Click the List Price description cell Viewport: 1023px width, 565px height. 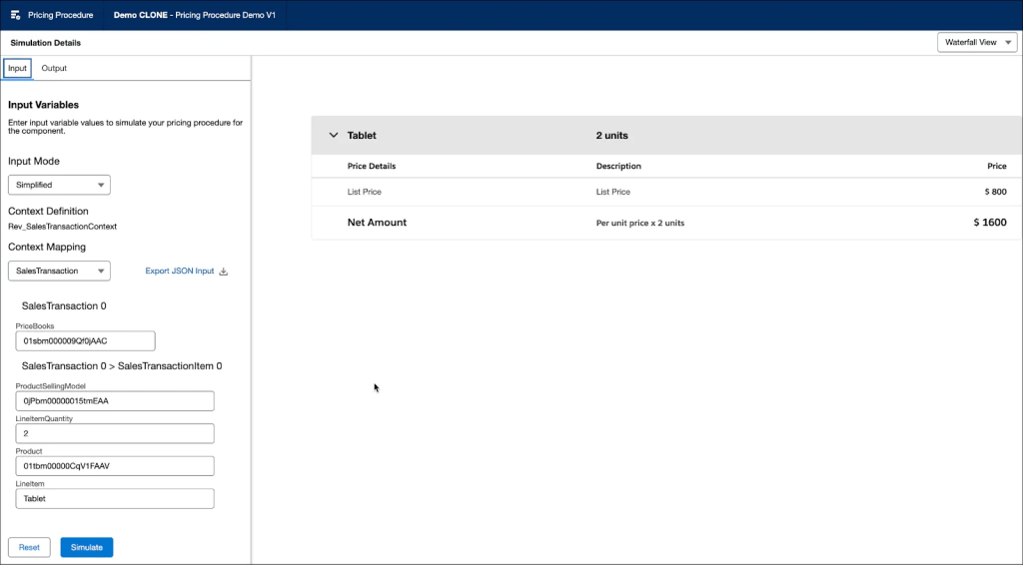tap(613, 192)
